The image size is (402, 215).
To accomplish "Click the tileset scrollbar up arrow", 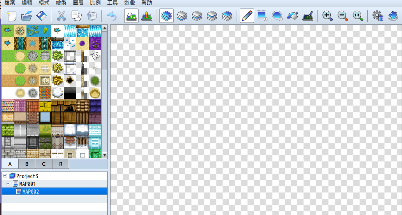I will [x=105, y=28].
